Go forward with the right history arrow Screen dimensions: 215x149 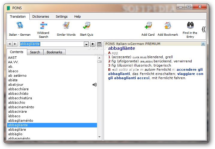tap(15, 44)
